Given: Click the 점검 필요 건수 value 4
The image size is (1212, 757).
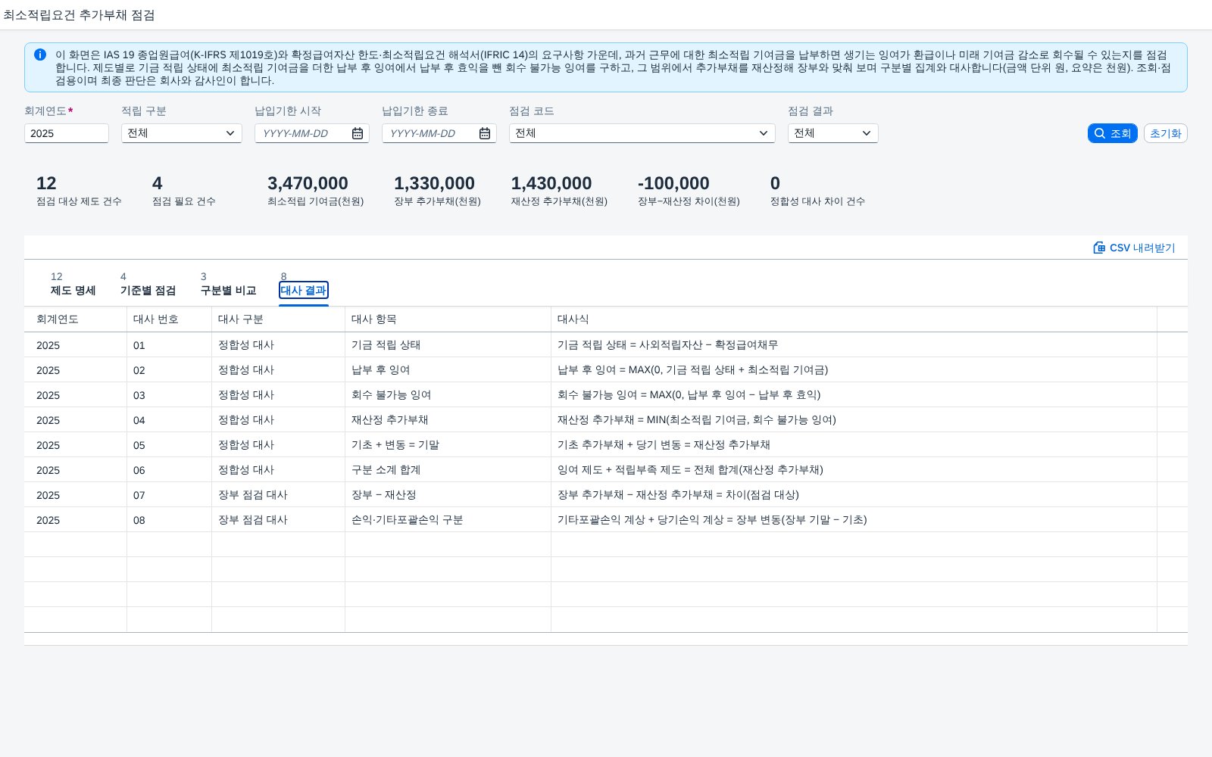Looking at the screenshot, I should click(x=158, y=183).
